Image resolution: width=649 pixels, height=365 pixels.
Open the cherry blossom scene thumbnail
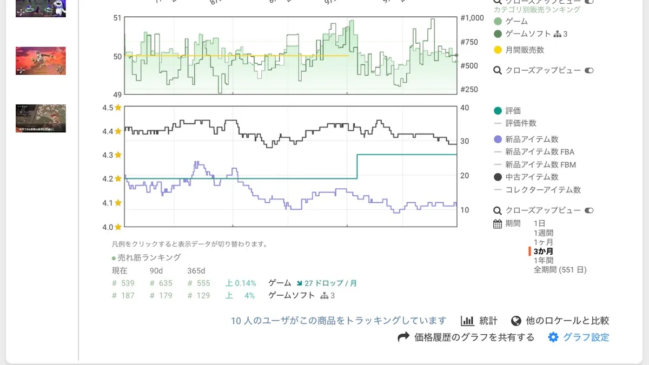click(x=41, y=118)
